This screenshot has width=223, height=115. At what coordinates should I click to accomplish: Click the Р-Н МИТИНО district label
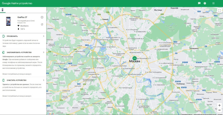tap(91, 33)
